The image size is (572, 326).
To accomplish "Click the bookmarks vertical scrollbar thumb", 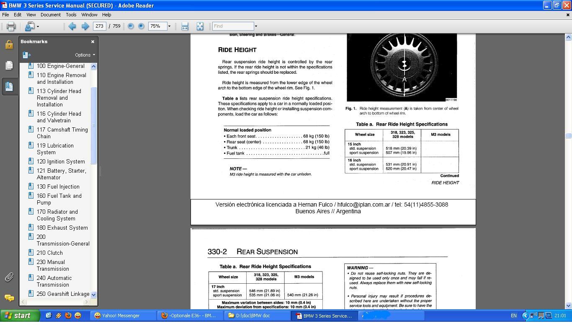I will [93, 125].
